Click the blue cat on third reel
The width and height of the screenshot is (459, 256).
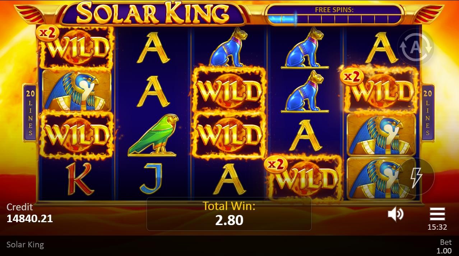click(229, 47)
